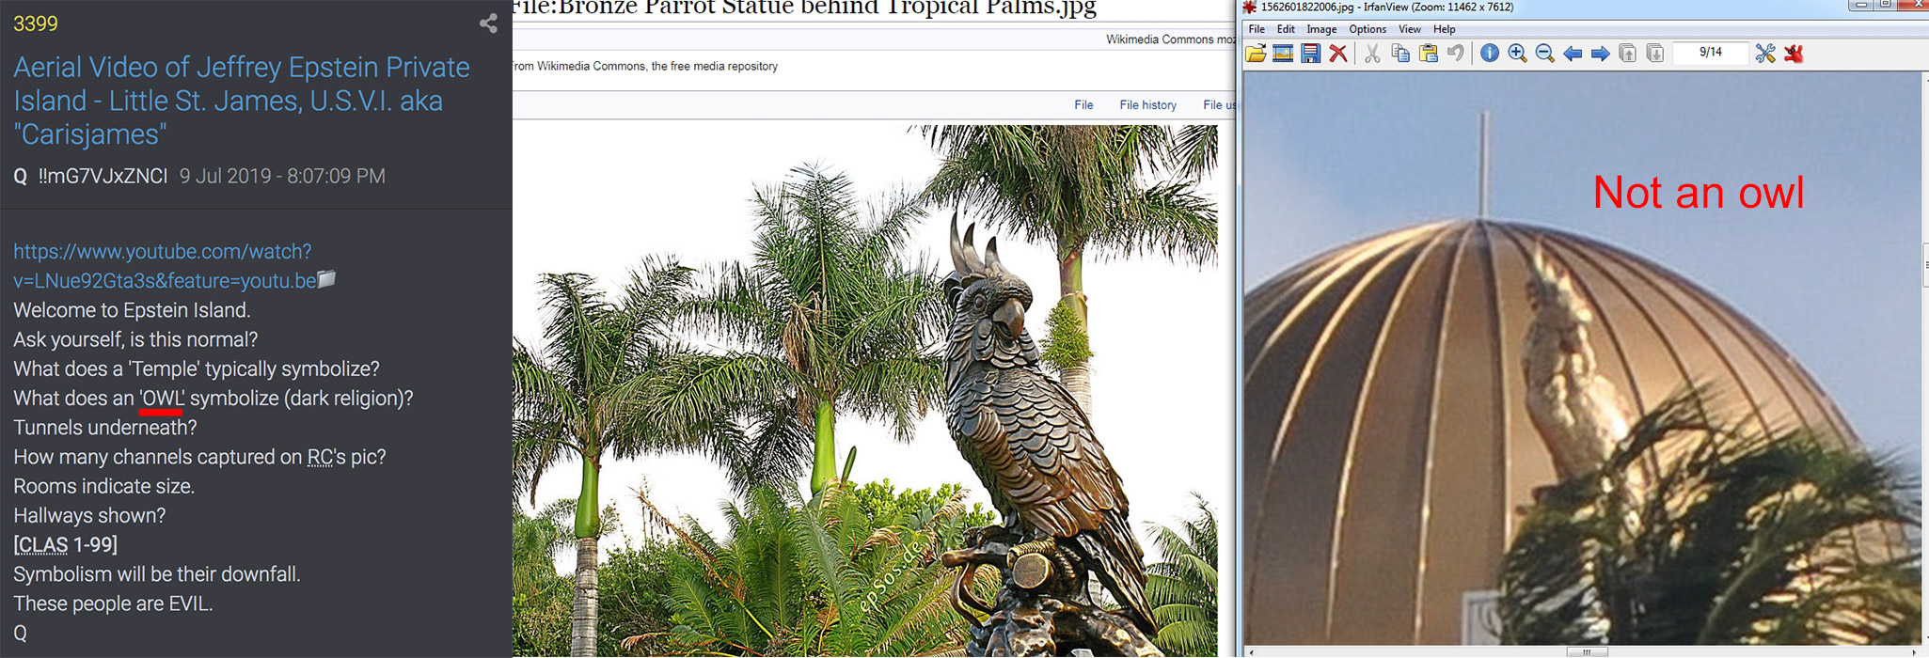Open the image information icon
Image resolution: width=1929 pixels, height=658 pixels.
click(1490, 54)
